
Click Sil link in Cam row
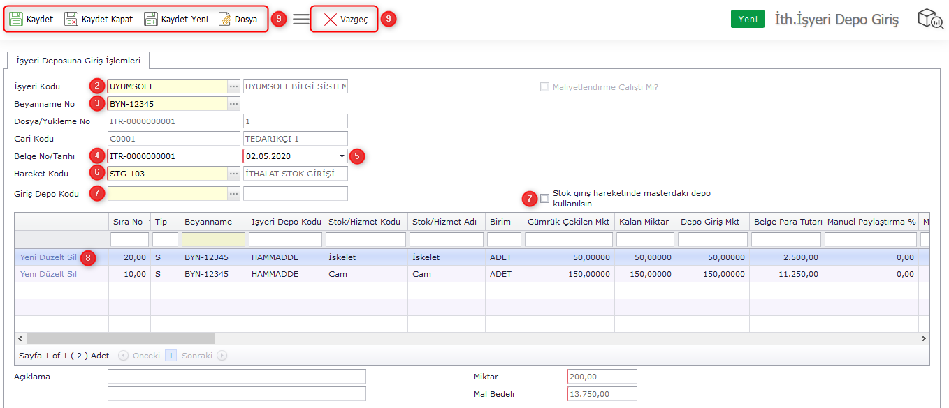tap(72, 274)
